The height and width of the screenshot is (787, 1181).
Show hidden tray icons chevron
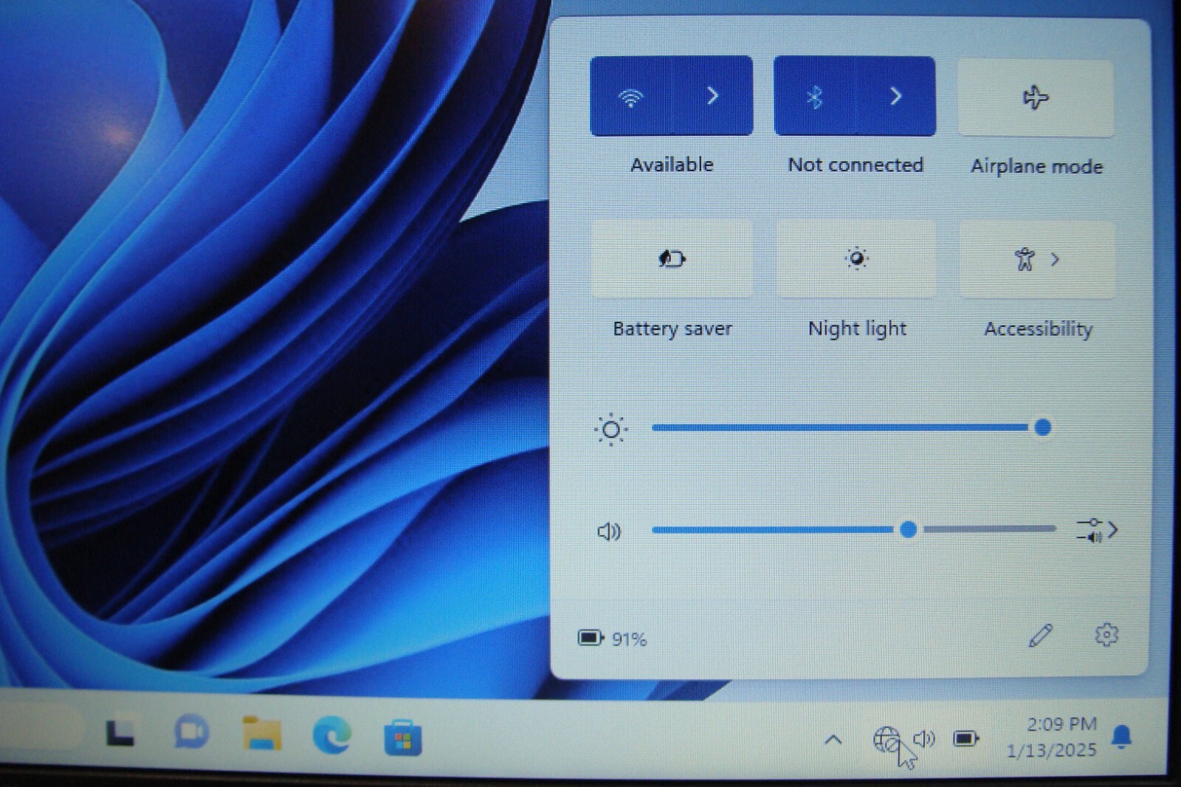[x=833, y=739]
